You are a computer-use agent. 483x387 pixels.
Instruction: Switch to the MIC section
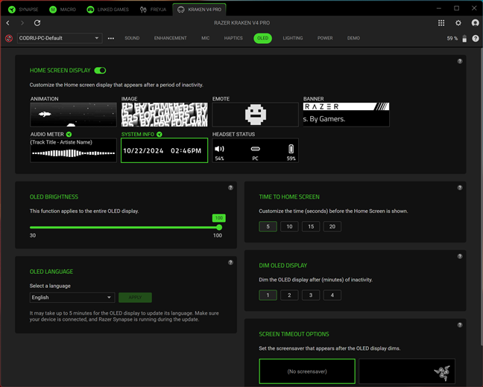pos(206,38)
